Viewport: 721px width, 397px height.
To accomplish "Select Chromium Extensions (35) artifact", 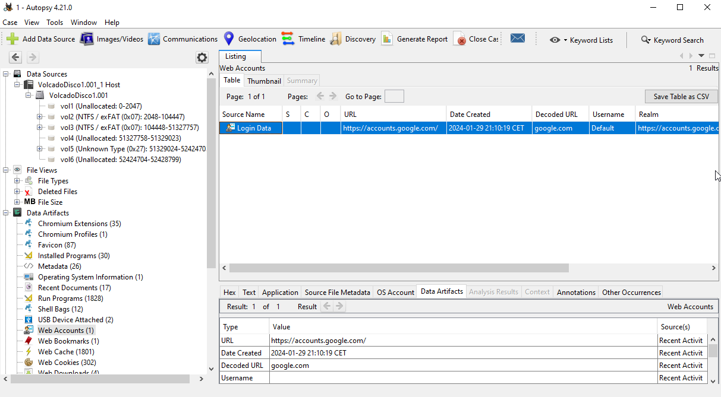I will coord(79,224).
